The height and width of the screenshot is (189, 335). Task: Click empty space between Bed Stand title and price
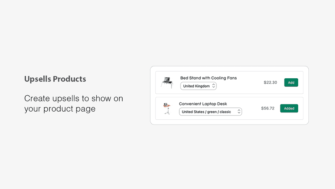[x=250, y=82]
